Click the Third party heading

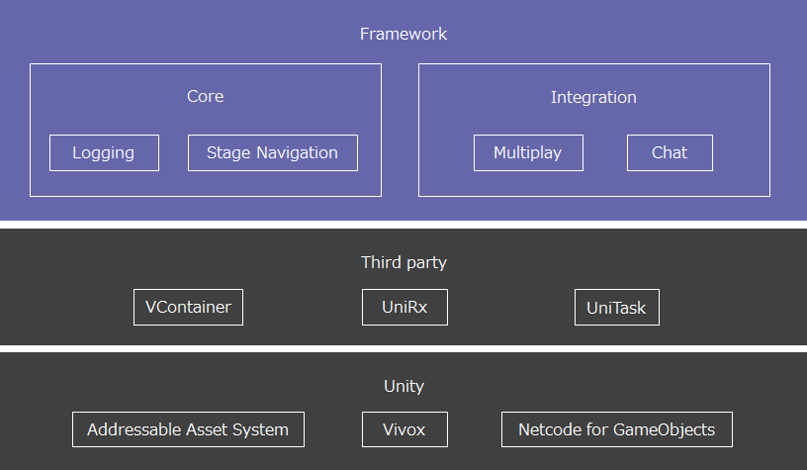tap(404, 262)
